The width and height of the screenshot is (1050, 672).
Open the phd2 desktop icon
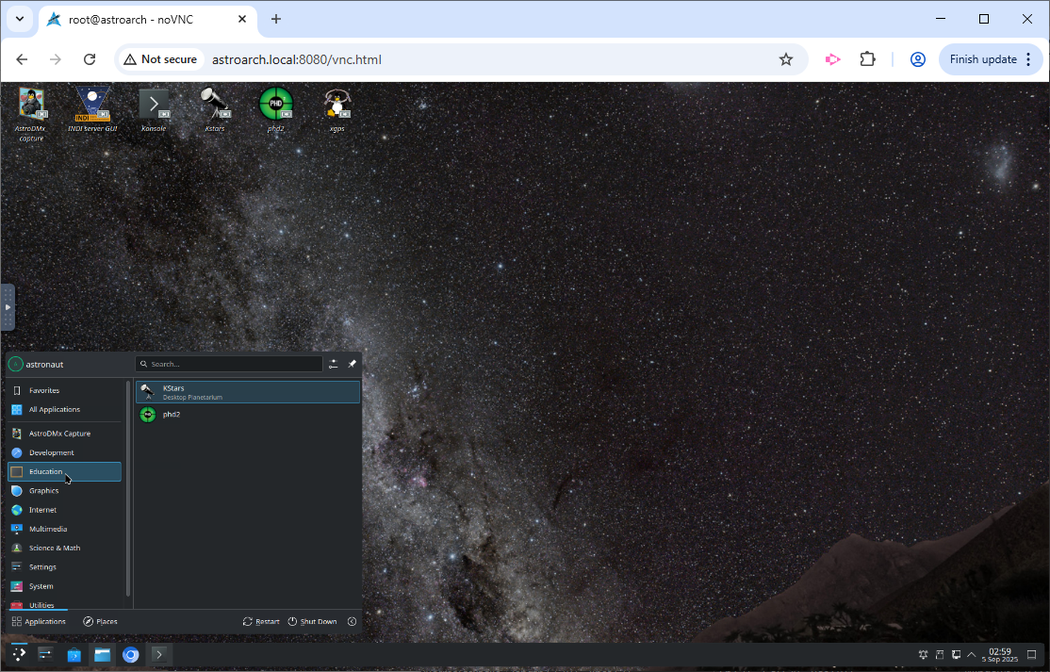pos(276,109)
